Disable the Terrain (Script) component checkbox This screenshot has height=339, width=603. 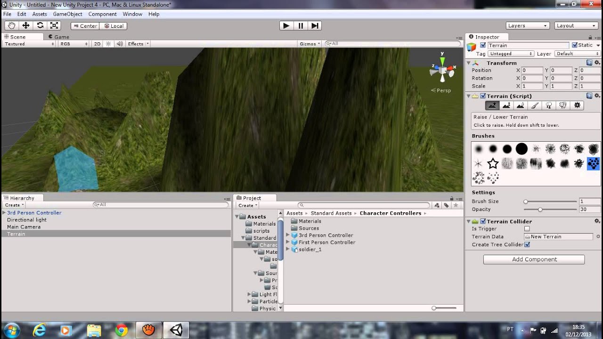point(483,96)
